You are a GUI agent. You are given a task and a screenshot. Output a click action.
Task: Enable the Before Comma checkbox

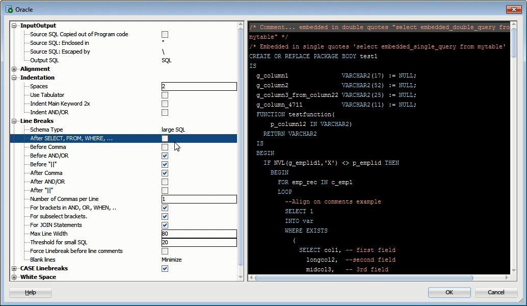(165, 147)
